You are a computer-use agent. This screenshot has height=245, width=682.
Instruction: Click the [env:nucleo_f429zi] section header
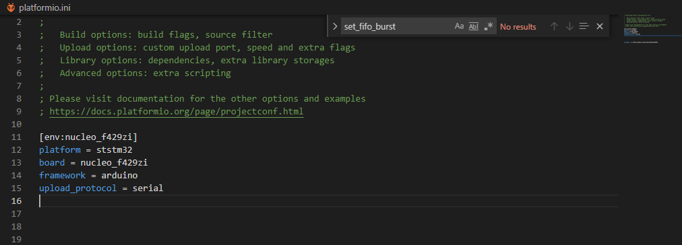[x=88, y=137]
